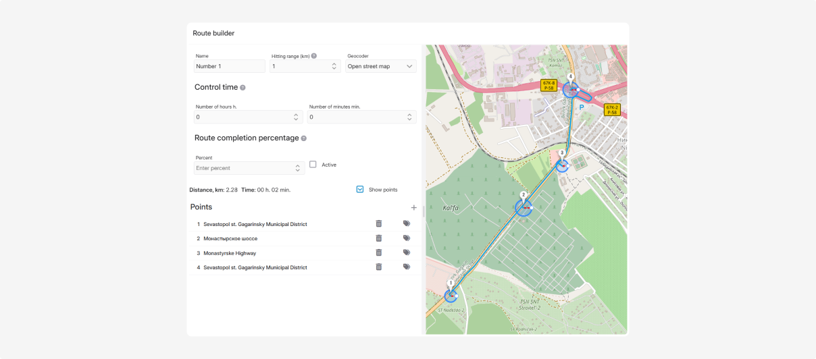The image size is (816, 359).
Task: Remove point 4 using its trash icon
Action: [x=378, y=267]
